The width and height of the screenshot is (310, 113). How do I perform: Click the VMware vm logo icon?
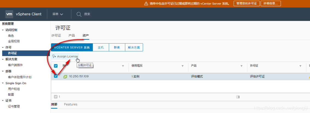pos(9,14)
